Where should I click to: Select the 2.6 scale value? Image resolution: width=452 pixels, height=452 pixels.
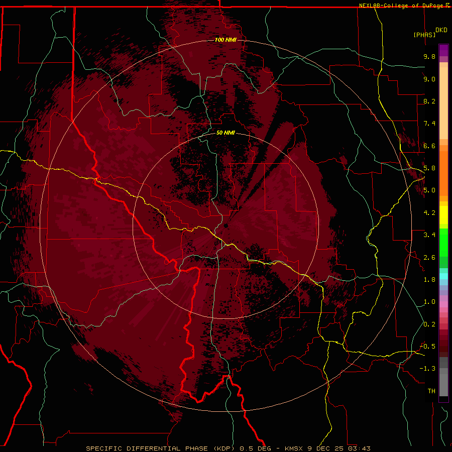[x=429, y=258]
